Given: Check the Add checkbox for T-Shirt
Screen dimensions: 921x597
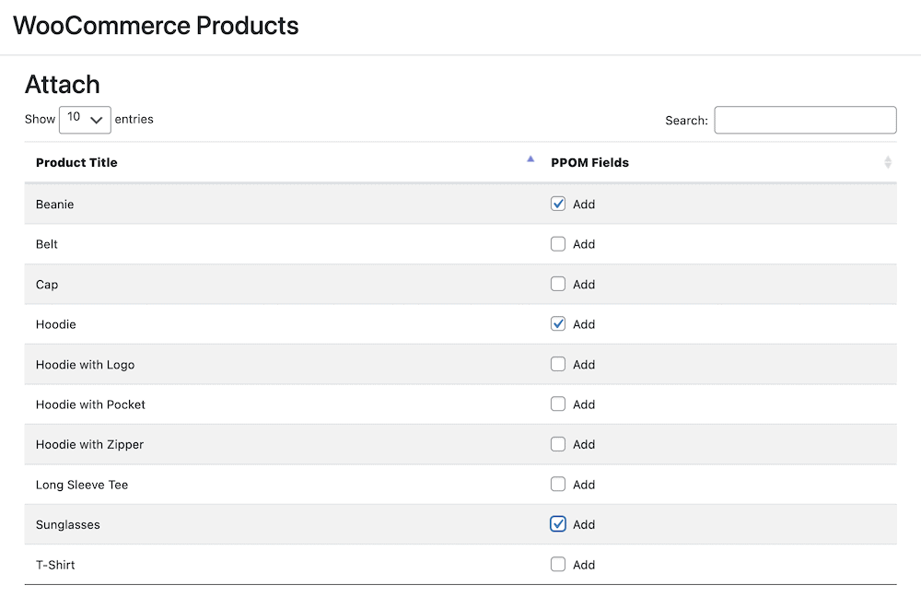Looking at the screenshot, I should (x=558, y=564).
